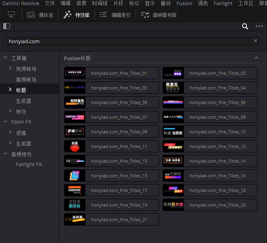Choose honyiad.com_fine_Titles_07 title thumbnail
The width and height of the screenshot is (267, 243).
(x=75, y=117)
